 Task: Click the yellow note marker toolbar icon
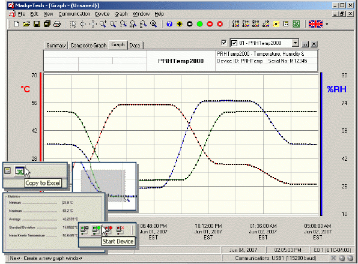[276, 24]
